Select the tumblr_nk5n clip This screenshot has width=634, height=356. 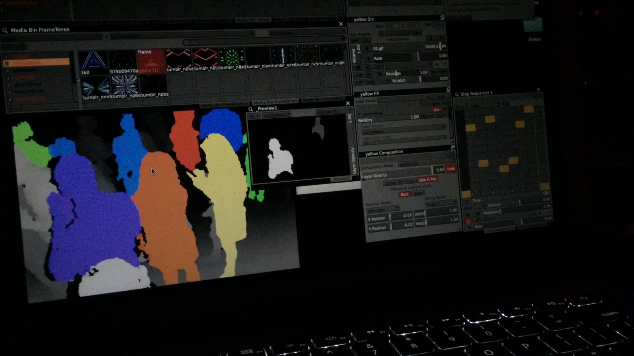307,55
